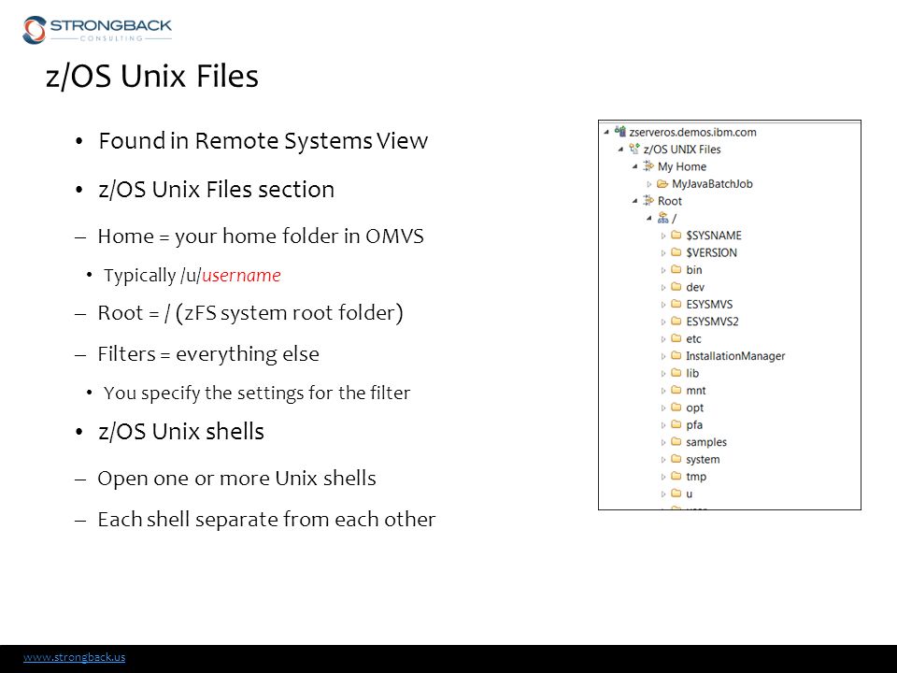Click the tmp folder icon
Viewport: 897px width, 673px height.
pyautogui.click(x=676, y=476)
